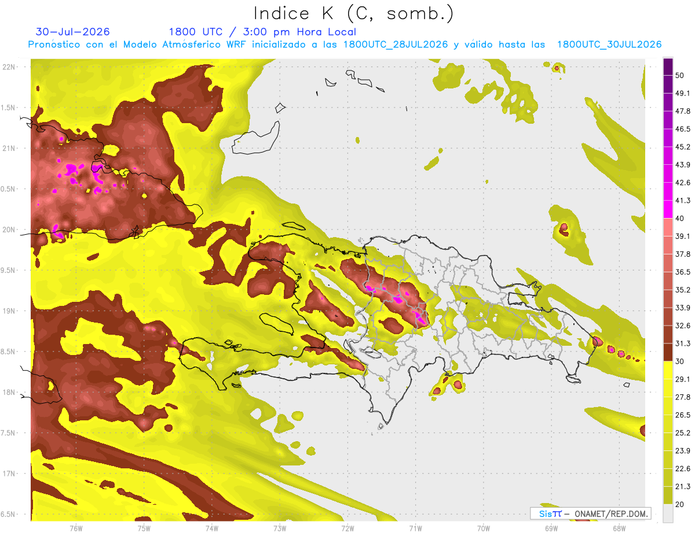Click the "69W" longitude label
Viewport: 695px width, 536px height.
pyautogui.click(x=551, y=528)
